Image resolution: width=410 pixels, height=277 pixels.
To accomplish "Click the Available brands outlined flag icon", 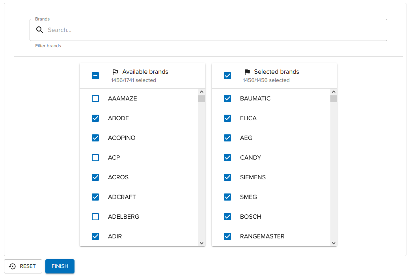I will click(115, 72).
